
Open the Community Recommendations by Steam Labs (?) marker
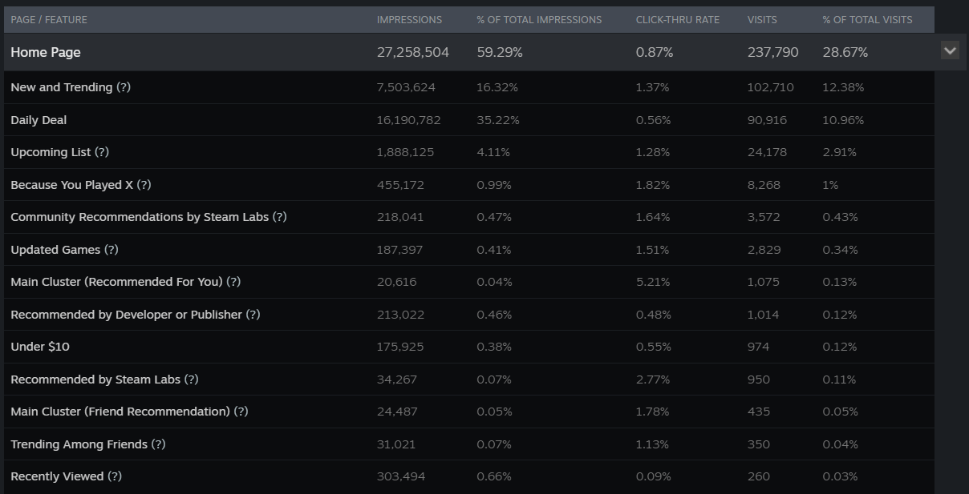click(x=279, y=217)
